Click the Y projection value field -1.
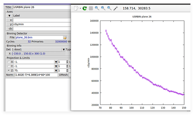The height and width of the screenshot is (115, 194). click(34, 66)
